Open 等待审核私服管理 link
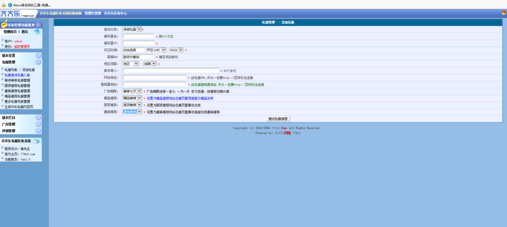Screen dimensions: 507x227 click(17, 80)
